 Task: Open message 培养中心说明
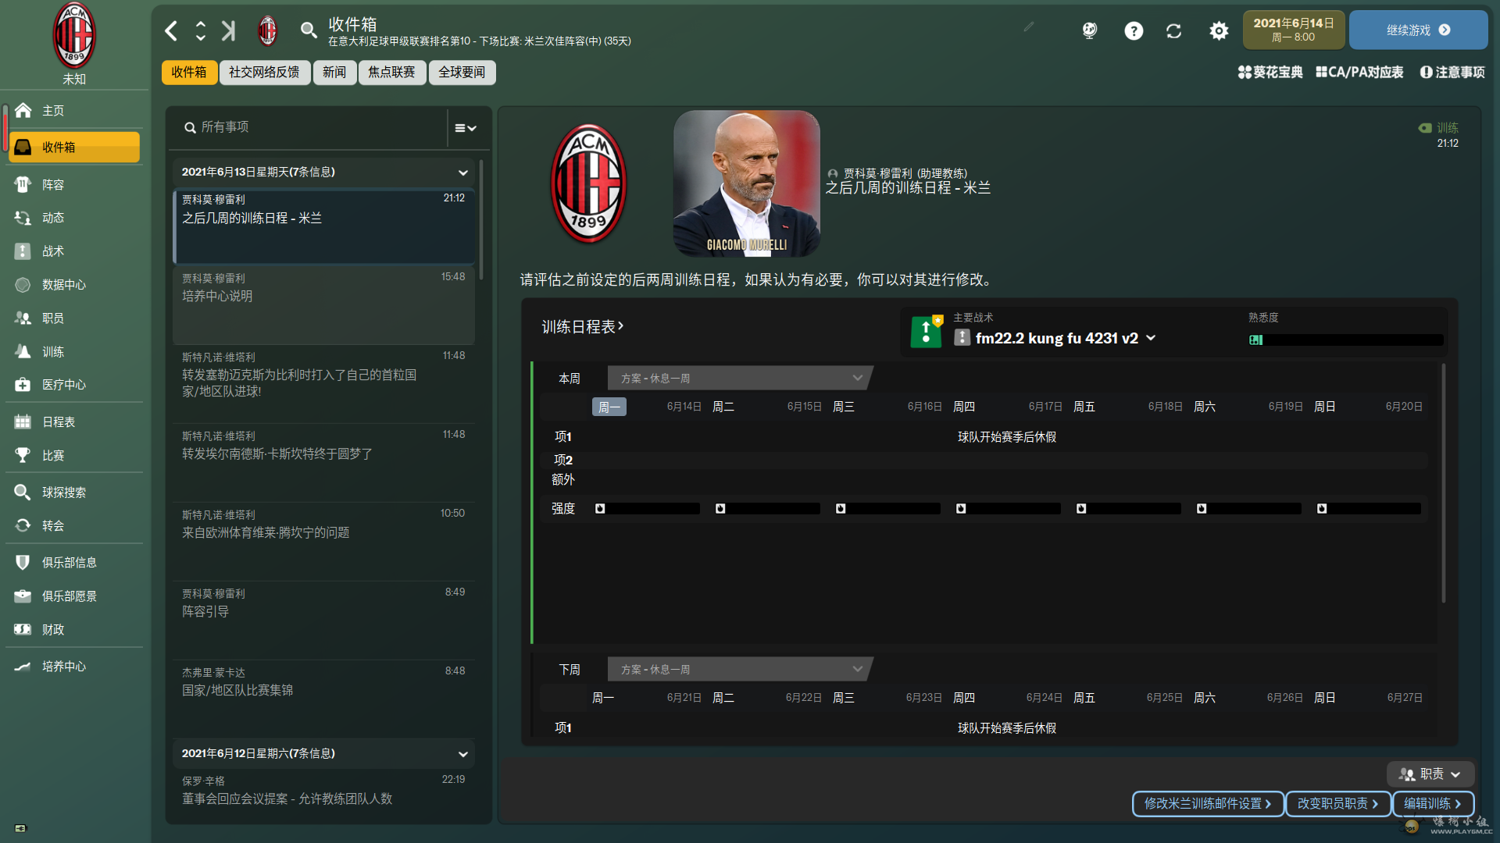tap(323, 305)
